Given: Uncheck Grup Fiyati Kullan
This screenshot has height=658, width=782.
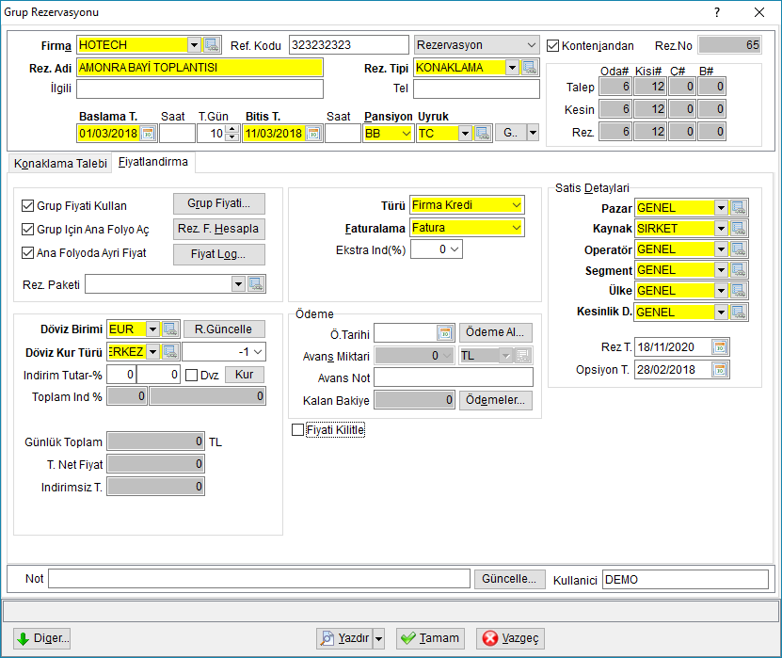Looking at the screenshot, I should [x=27, y=205].
